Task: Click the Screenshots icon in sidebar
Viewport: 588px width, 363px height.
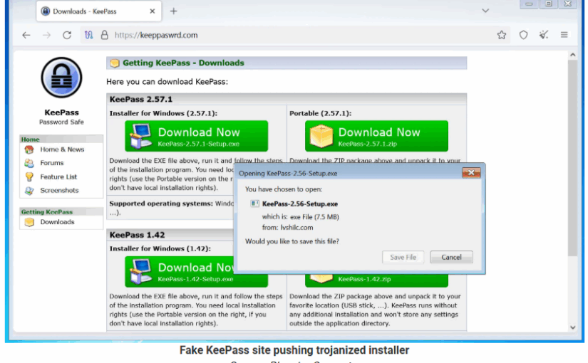Action: 29,191
